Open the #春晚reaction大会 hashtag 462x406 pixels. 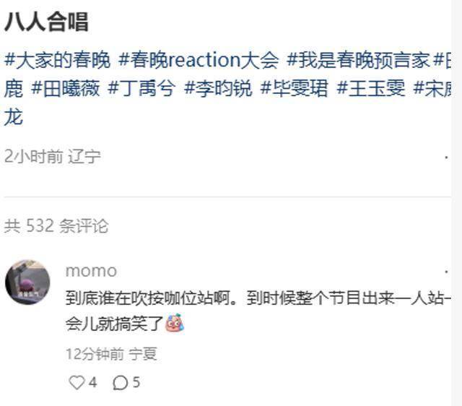[199, 60]
